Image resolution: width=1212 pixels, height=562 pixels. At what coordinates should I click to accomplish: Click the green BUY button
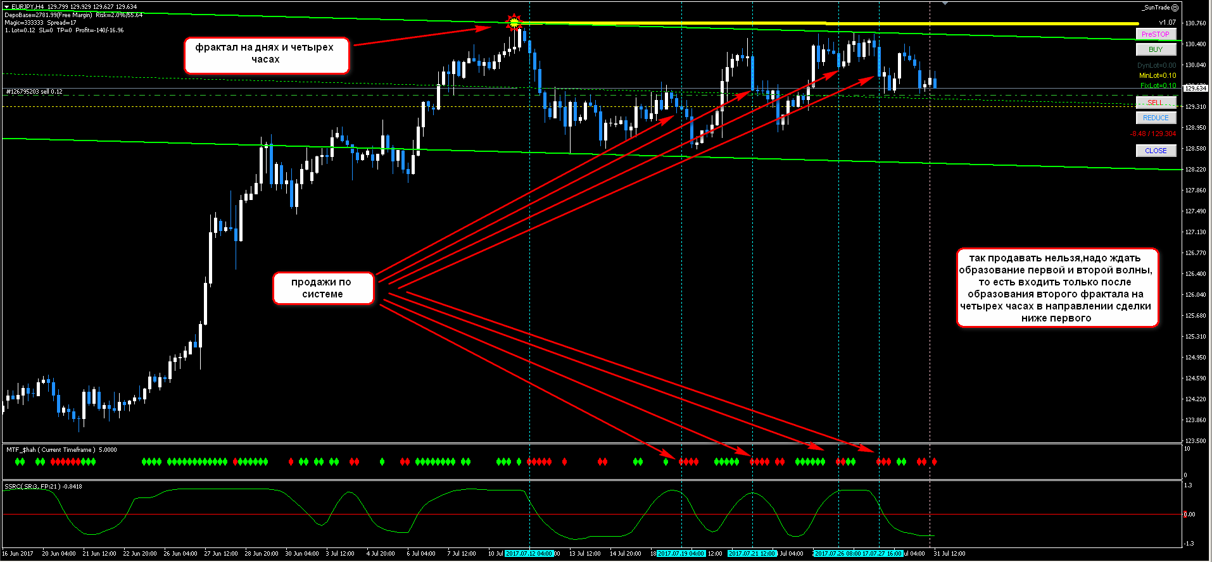1156,49
